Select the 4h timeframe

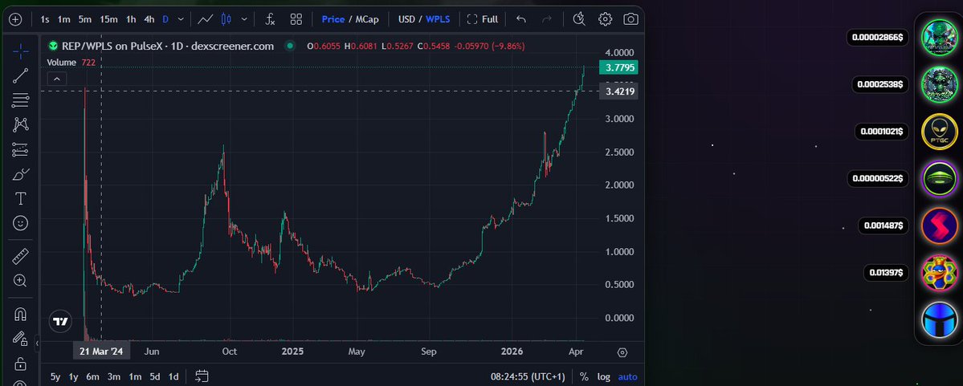tap(149, 19)
